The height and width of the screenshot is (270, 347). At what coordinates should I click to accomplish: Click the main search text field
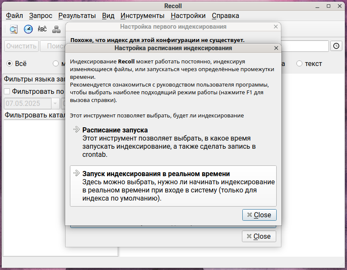pos(305,46)
